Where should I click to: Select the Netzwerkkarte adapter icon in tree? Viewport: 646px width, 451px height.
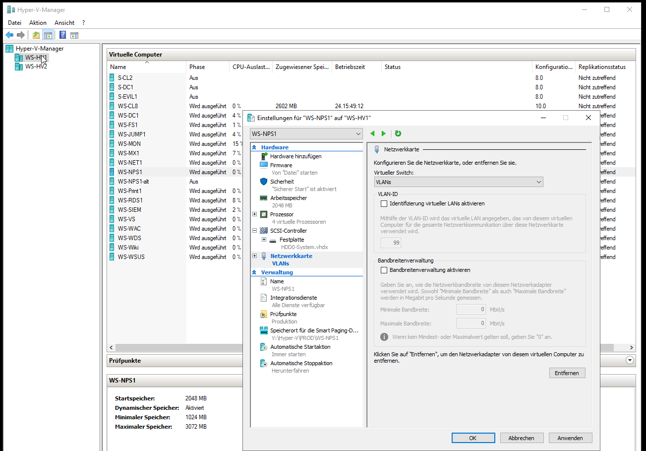click(x=264, y=256)
